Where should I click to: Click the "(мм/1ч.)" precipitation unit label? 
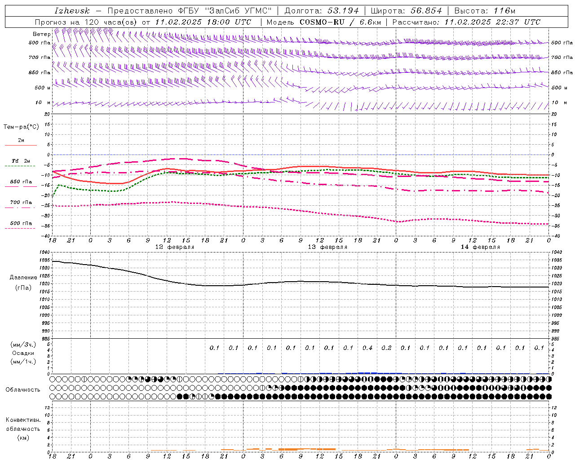pyautogui.click(x=23, y=362)
